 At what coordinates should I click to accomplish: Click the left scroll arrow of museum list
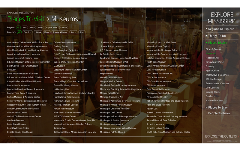8,136
